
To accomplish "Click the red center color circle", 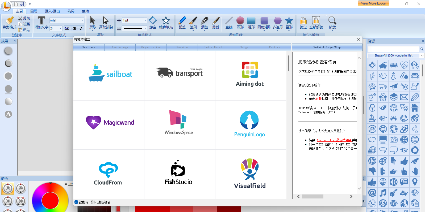I will (x=50, y=200).
